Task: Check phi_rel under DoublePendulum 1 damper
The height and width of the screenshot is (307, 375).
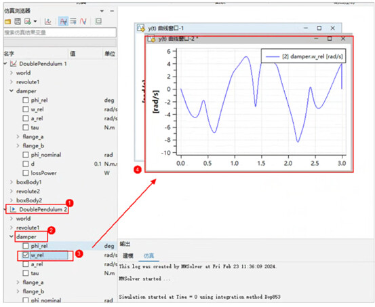Action: click(26, 100)
